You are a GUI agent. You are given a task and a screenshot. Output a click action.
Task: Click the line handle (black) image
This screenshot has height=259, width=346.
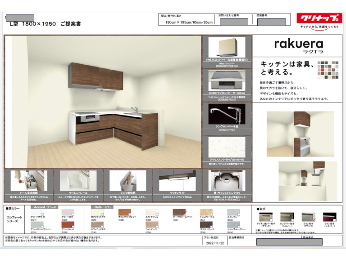308,217
